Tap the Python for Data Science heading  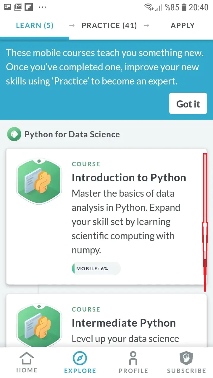72,135
